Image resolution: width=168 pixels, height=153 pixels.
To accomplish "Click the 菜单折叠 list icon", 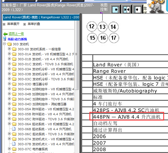I will click(24, 24).
